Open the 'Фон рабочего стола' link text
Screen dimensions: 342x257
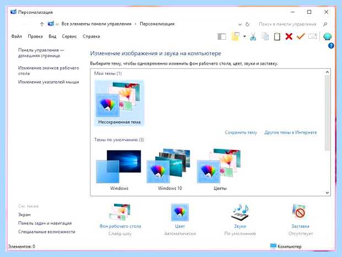(x=120, y=226)
